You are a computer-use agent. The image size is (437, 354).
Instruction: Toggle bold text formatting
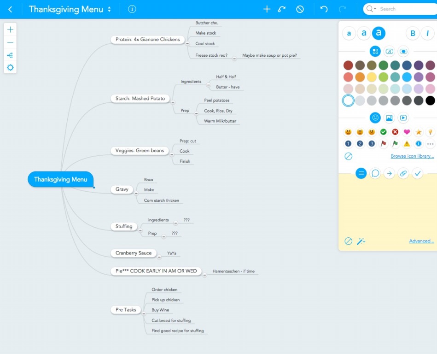[x=413, y=33]
